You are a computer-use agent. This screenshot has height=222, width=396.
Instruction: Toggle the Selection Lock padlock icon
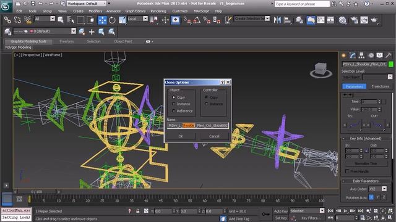[138, 211]
